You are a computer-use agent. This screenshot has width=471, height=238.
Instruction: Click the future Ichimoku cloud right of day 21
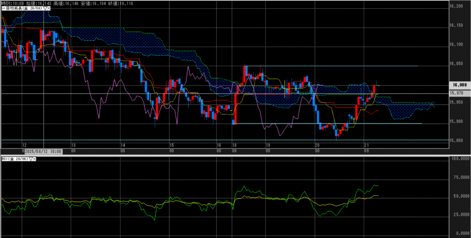click(405, 110)
